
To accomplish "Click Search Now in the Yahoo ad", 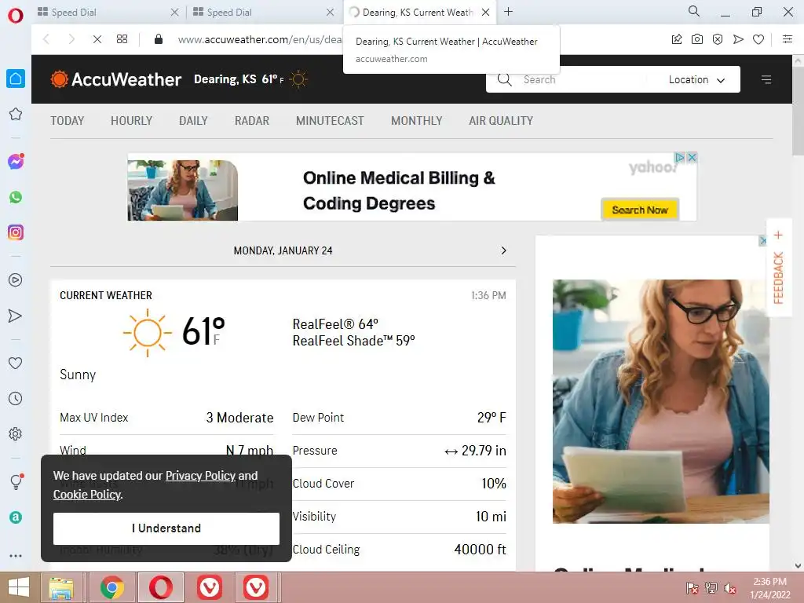I will (x=640, y=210).
